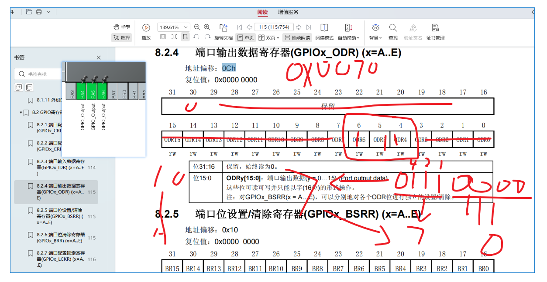Open the 双页 two-page dropdown

coord(269,38)
